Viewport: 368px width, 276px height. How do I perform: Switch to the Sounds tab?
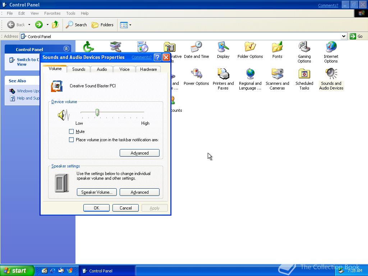tap(79, 69)
